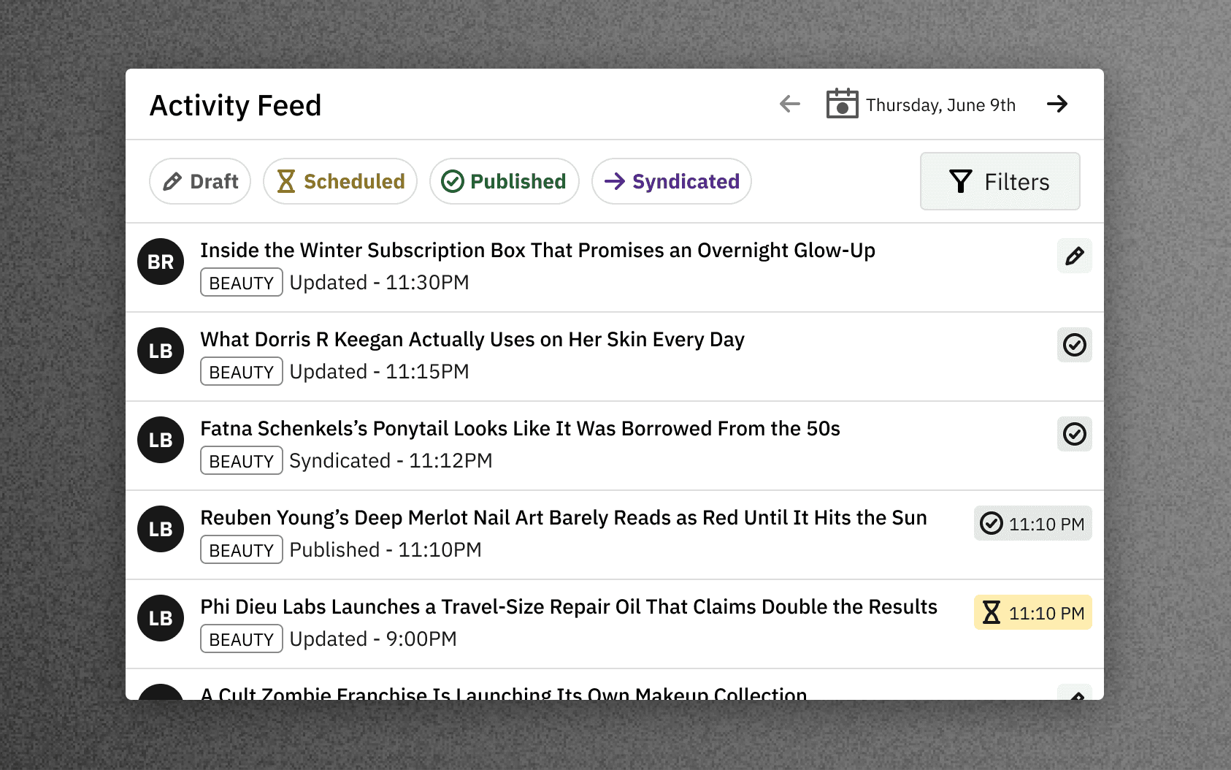The height and width of the screenshot is (770, 1231).
Task: Click the published 11:10 PM badge on Reuben Young row
Action: click(1033, 523)
